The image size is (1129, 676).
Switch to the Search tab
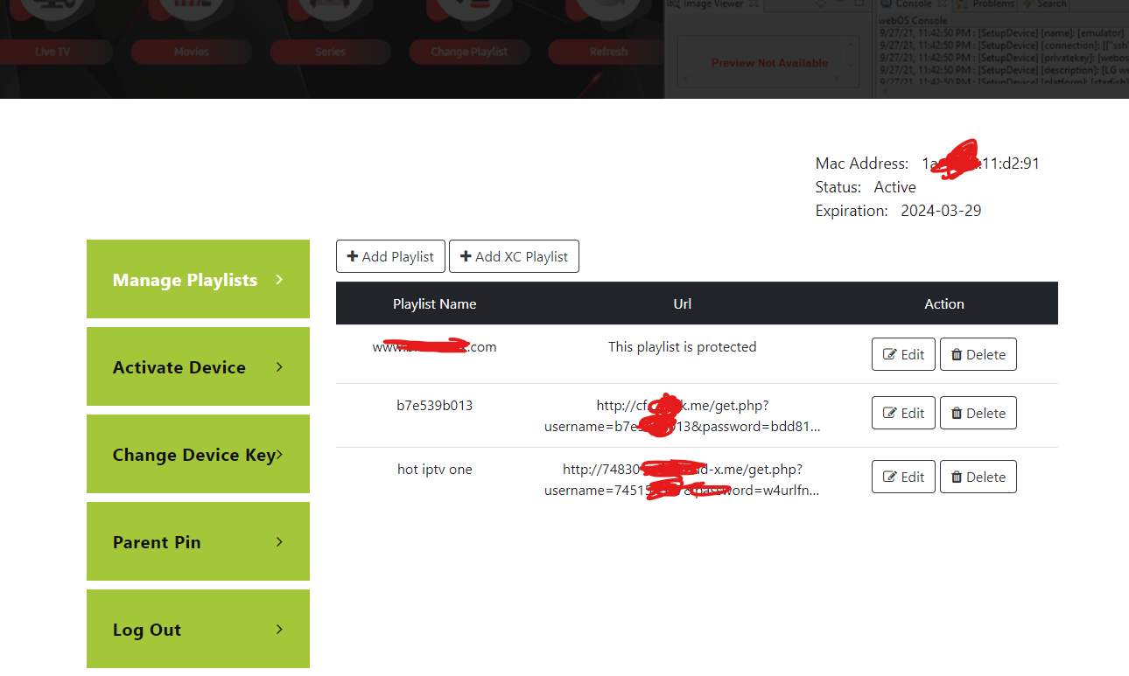pos(1046,4)
